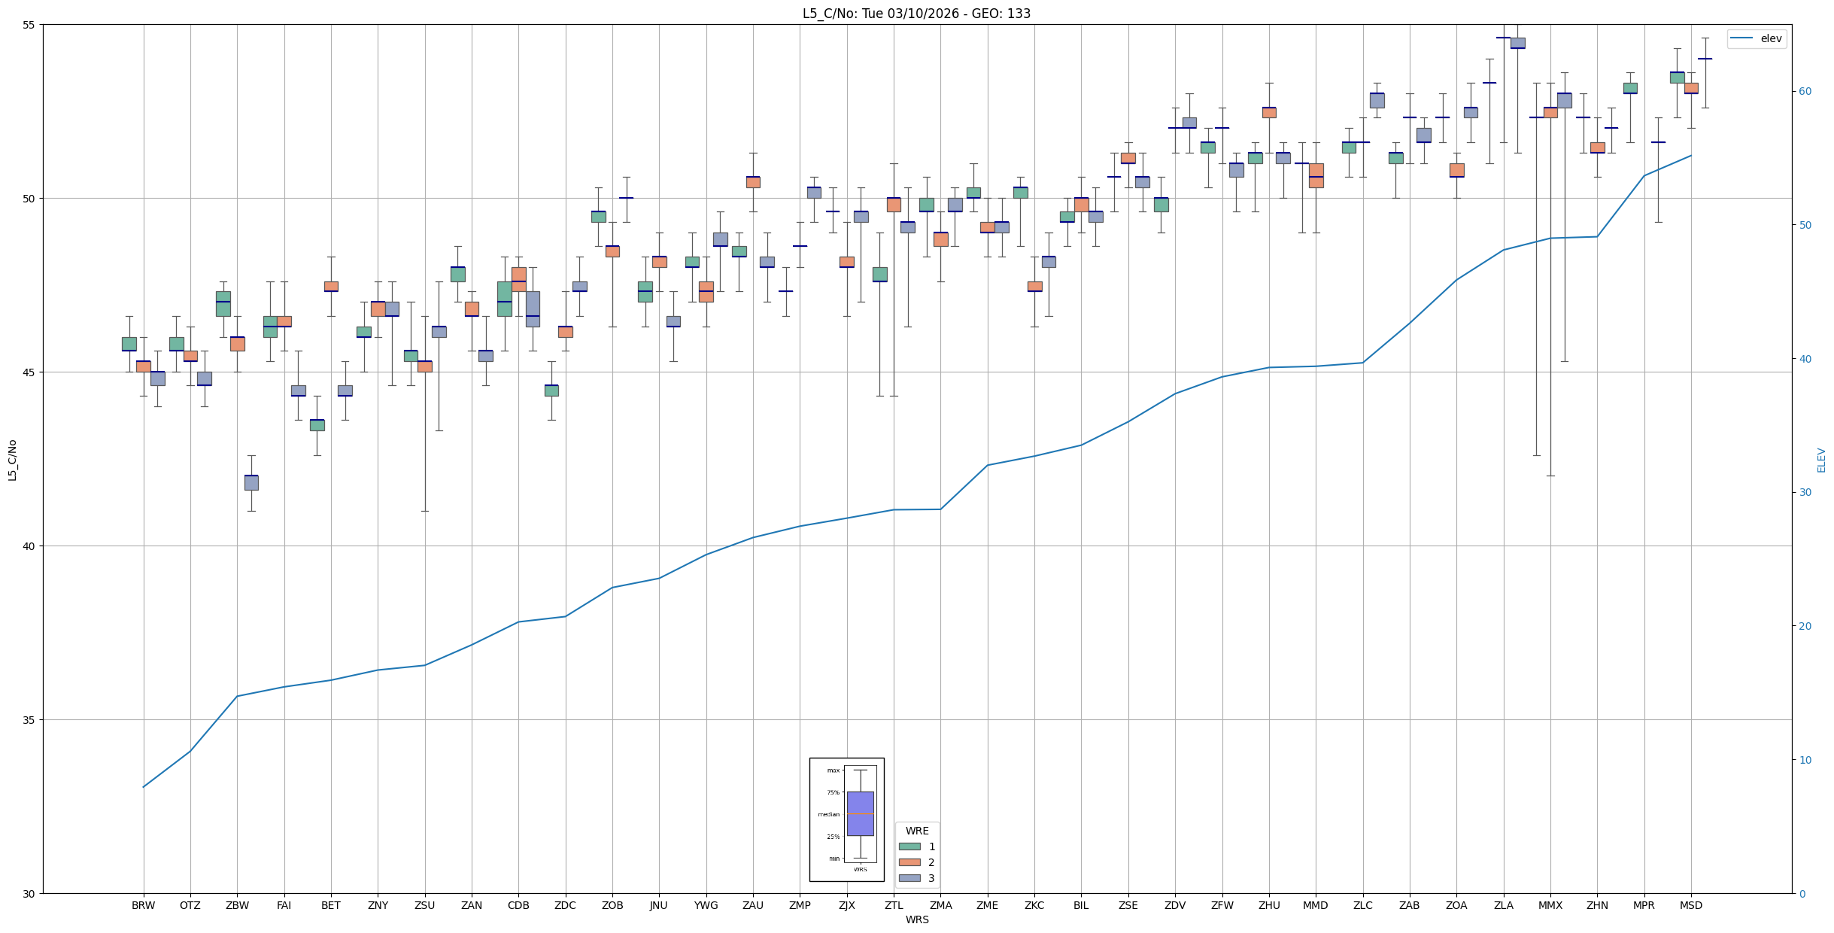This screenshot has width=1834, height=933.
Task: Click the L5_C/No y-axis label
Action: [12, 460]
